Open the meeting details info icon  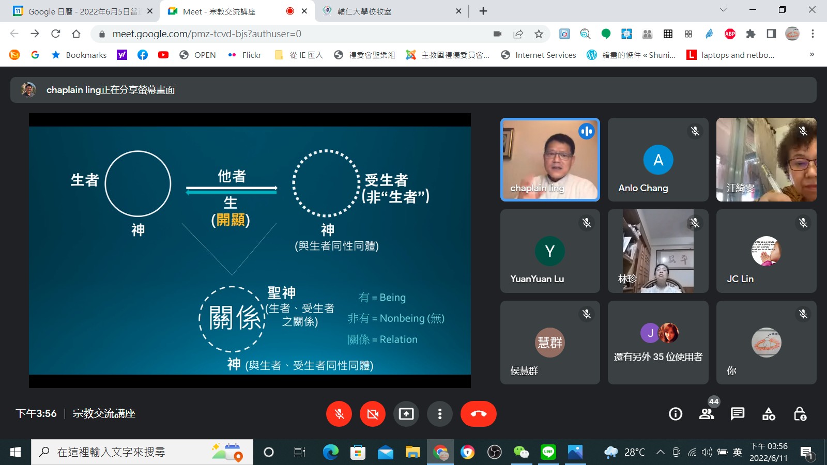point(675,414)
